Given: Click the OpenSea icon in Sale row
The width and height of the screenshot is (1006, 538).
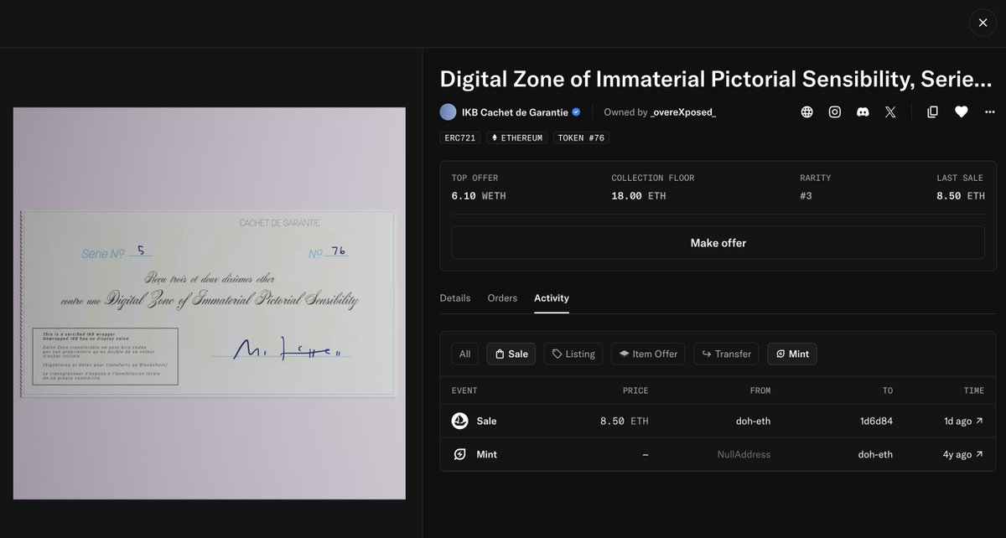Looking at the screenshot, I should (459, 421).
